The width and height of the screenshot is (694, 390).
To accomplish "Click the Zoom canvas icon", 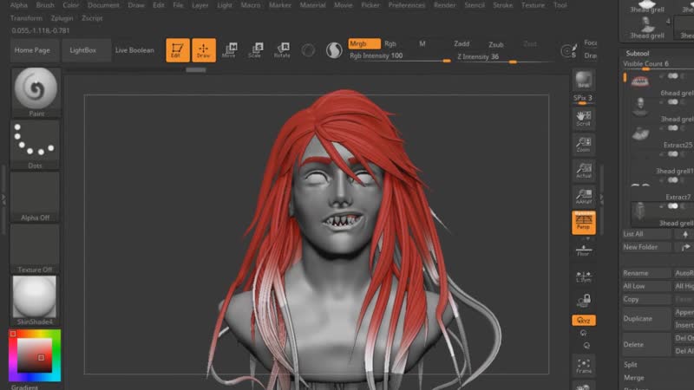I will [x=583, y=145].
